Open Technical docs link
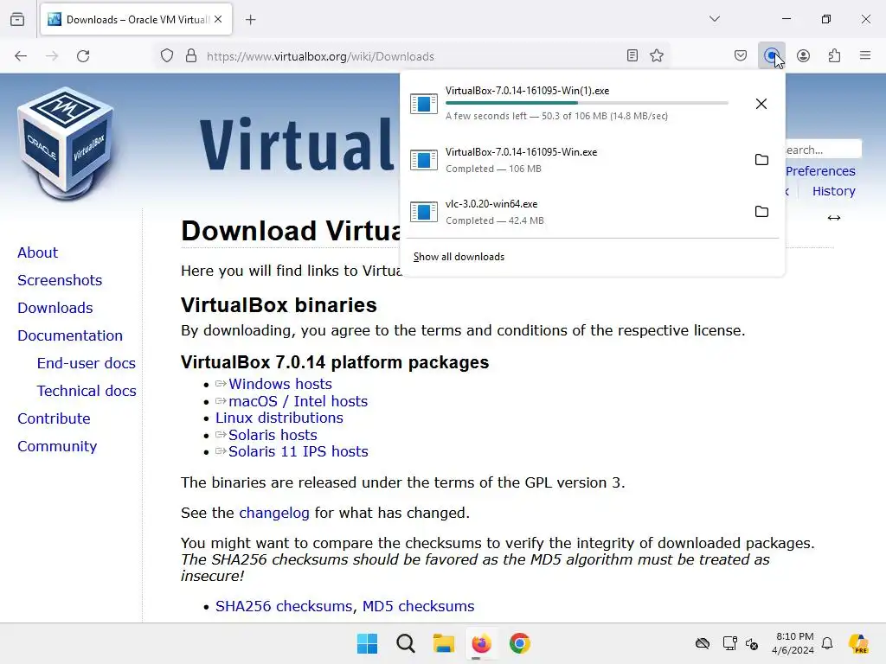886x664 pixels. coord(87,391)
